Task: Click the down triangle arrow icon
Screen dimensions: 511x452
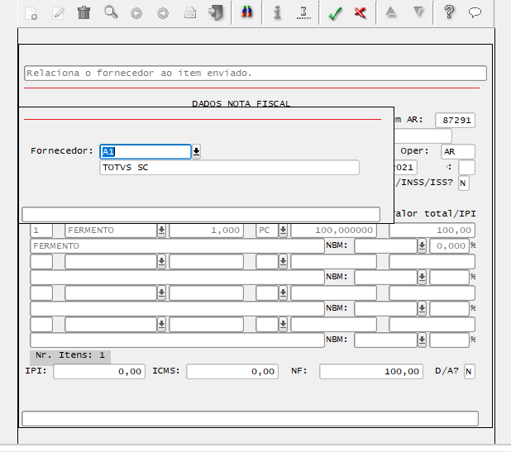Action: (418, 12)
